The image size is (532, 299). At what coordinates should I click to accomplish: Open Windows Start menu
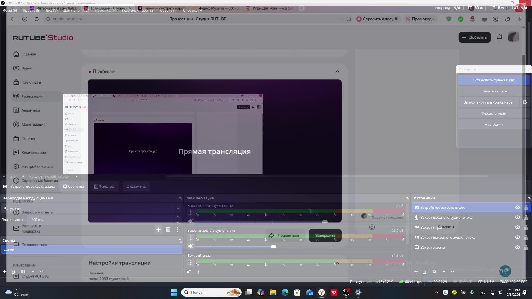pyautogui.click(x=174, y=292)
